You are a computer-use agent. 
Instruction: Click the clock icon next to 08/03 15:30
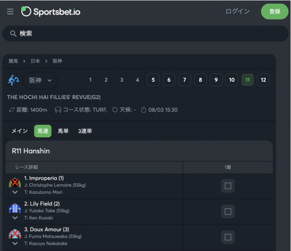144,110
